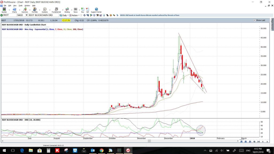Click the ENG language indicator in tray
Image resolution: width=274 pixels, height=154 pixels.
pyautogui.click(x=248, y=150)
